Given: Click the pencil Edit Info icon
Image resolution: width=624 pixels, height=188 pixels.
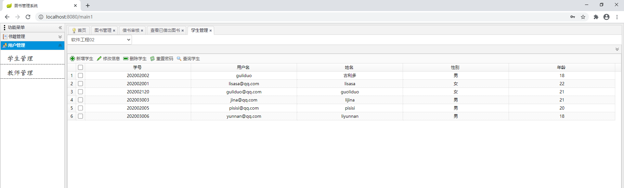Looking at the screenshot, I should (99, 59).
